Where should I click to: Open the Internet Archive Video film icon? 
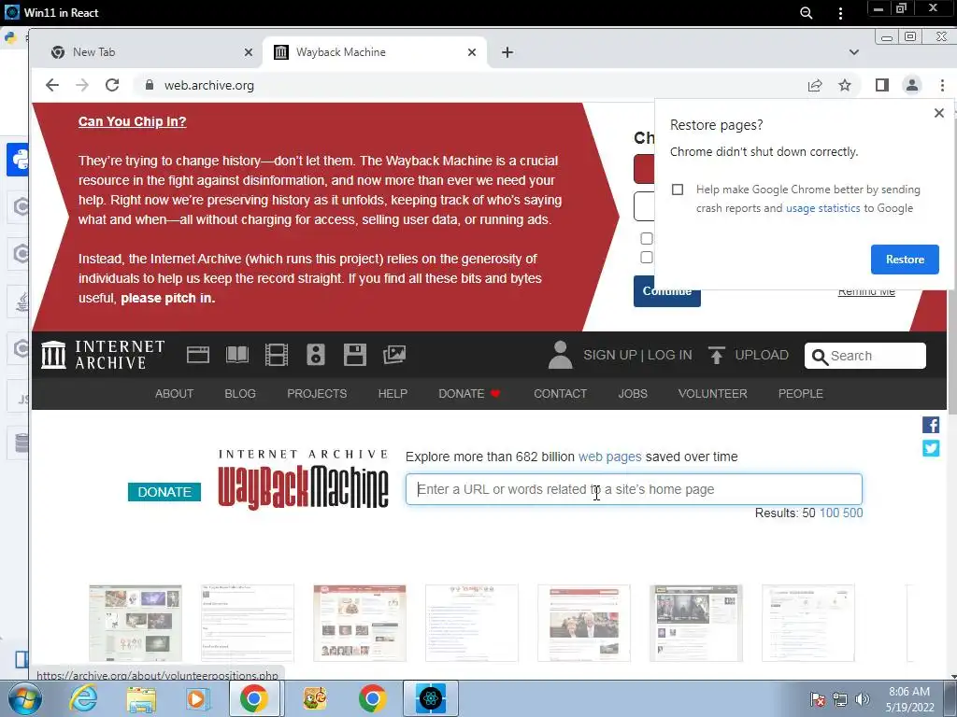pyautogui.click(x=276, y=355)
